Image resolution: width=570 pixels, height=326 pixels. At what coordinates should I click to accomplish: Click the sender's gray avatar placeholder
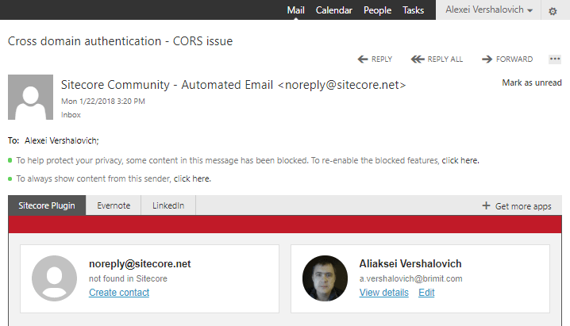click(x=30, y=98)
